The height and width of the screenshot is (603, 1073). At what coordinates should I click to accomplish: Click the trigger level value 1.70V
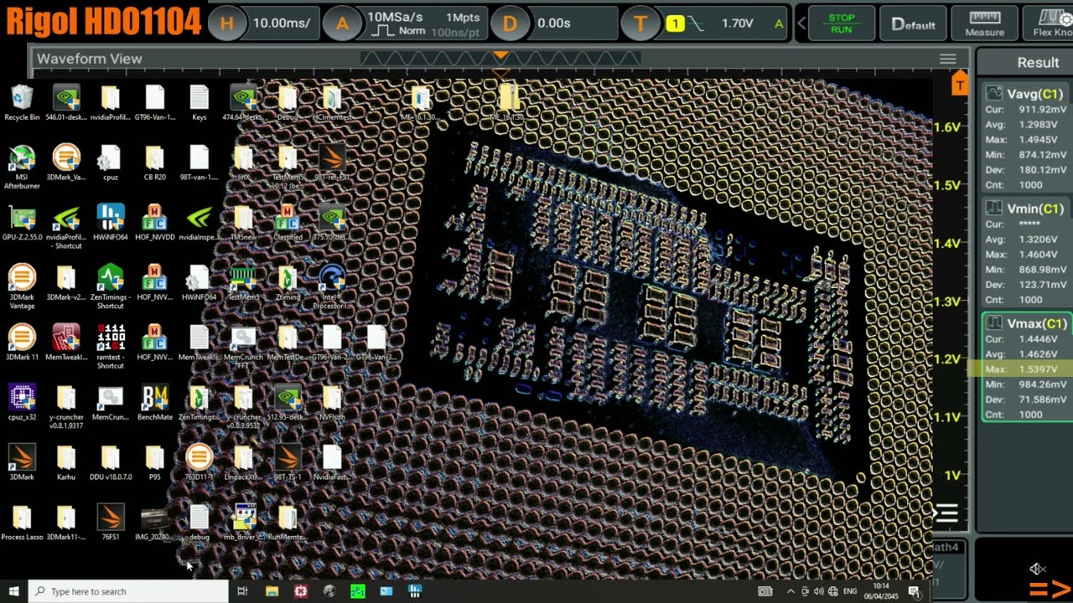click(738, 23)
